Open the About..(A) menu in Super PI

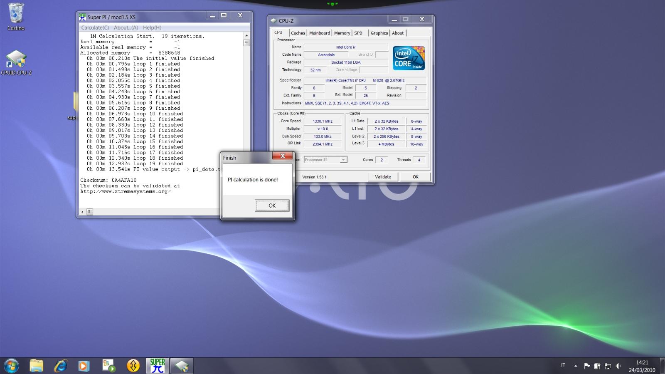tap(126, 27)
